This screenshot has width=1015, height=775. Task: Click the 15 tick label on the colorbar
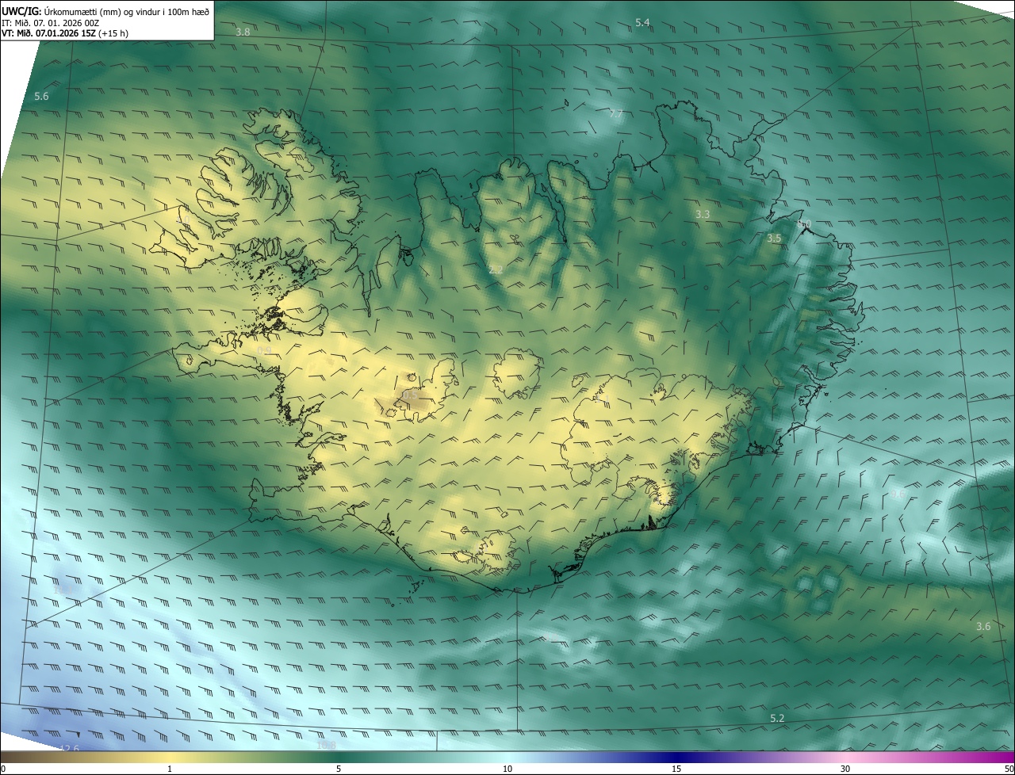click(676, 769)
